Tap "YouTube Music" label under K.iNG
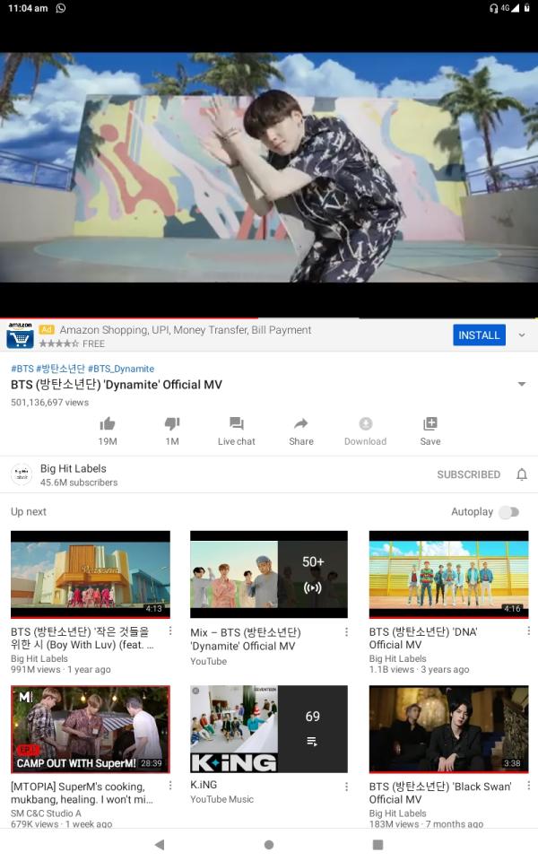Viewport: 538px width, 861px height. (x=221, y=799)
